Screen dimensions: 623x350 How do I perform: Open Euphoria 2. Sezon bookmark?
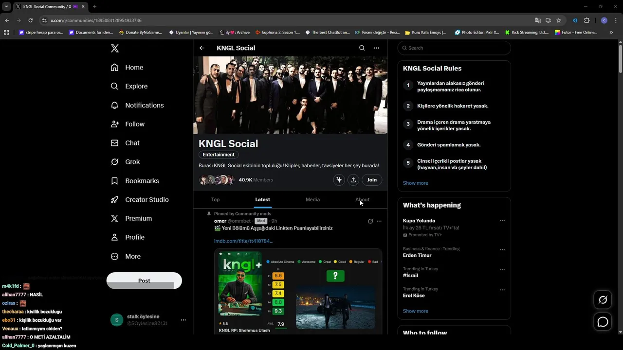(x=278, y=33)
